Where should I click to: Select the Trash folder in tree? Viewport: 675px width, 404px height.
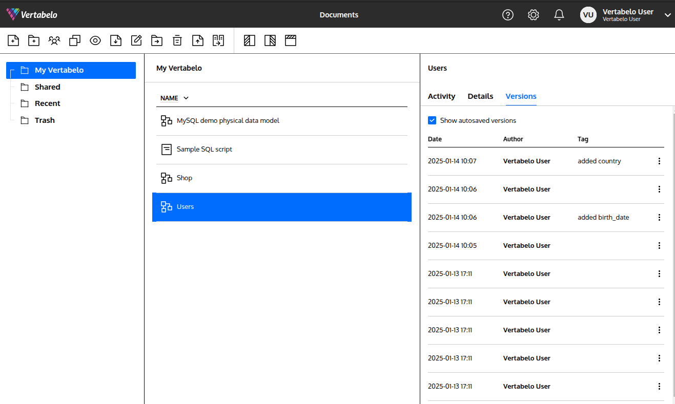click(x=45, y=120)
